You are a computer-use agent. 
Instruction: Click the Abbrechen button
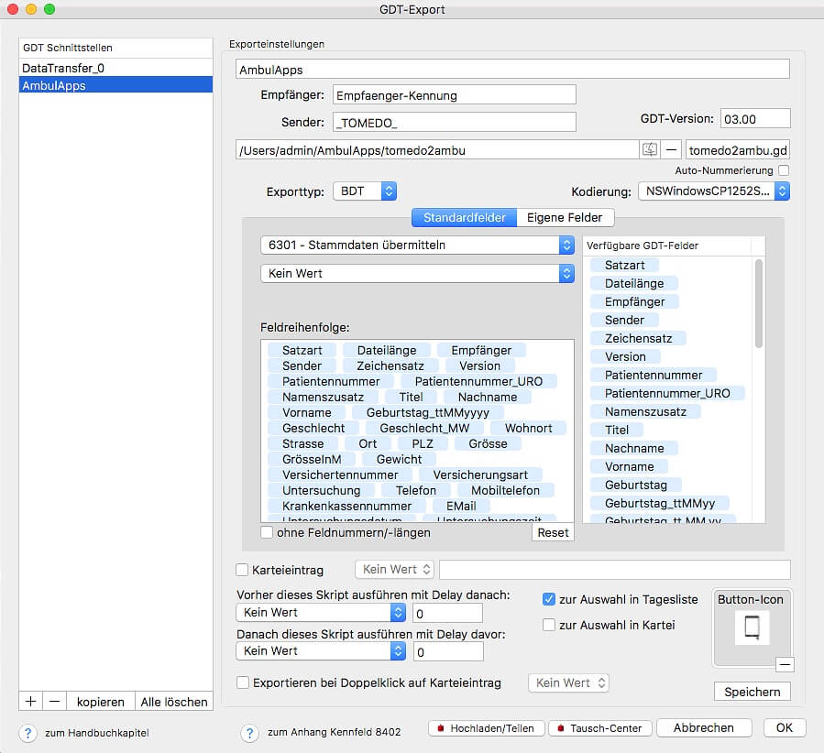[704, 727]
